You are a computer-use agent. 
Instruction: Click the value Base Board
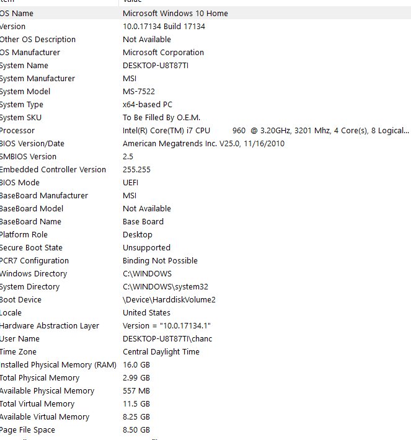click(x=143, y=222)
